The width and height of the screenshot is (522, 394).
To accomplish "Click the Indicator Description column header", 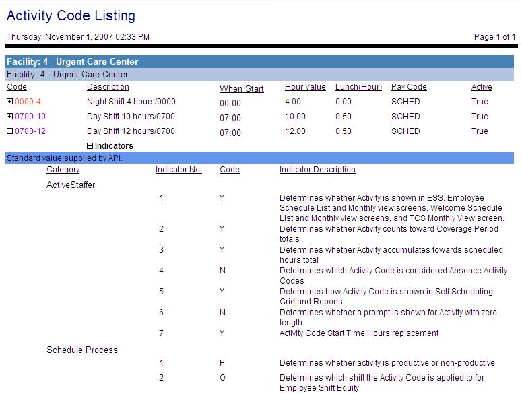I will pos(317,170).
